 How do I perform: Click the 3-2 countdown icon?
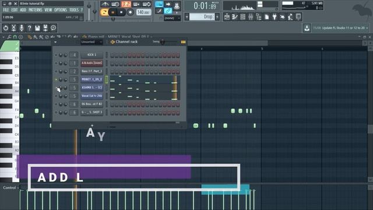(126, 4)
